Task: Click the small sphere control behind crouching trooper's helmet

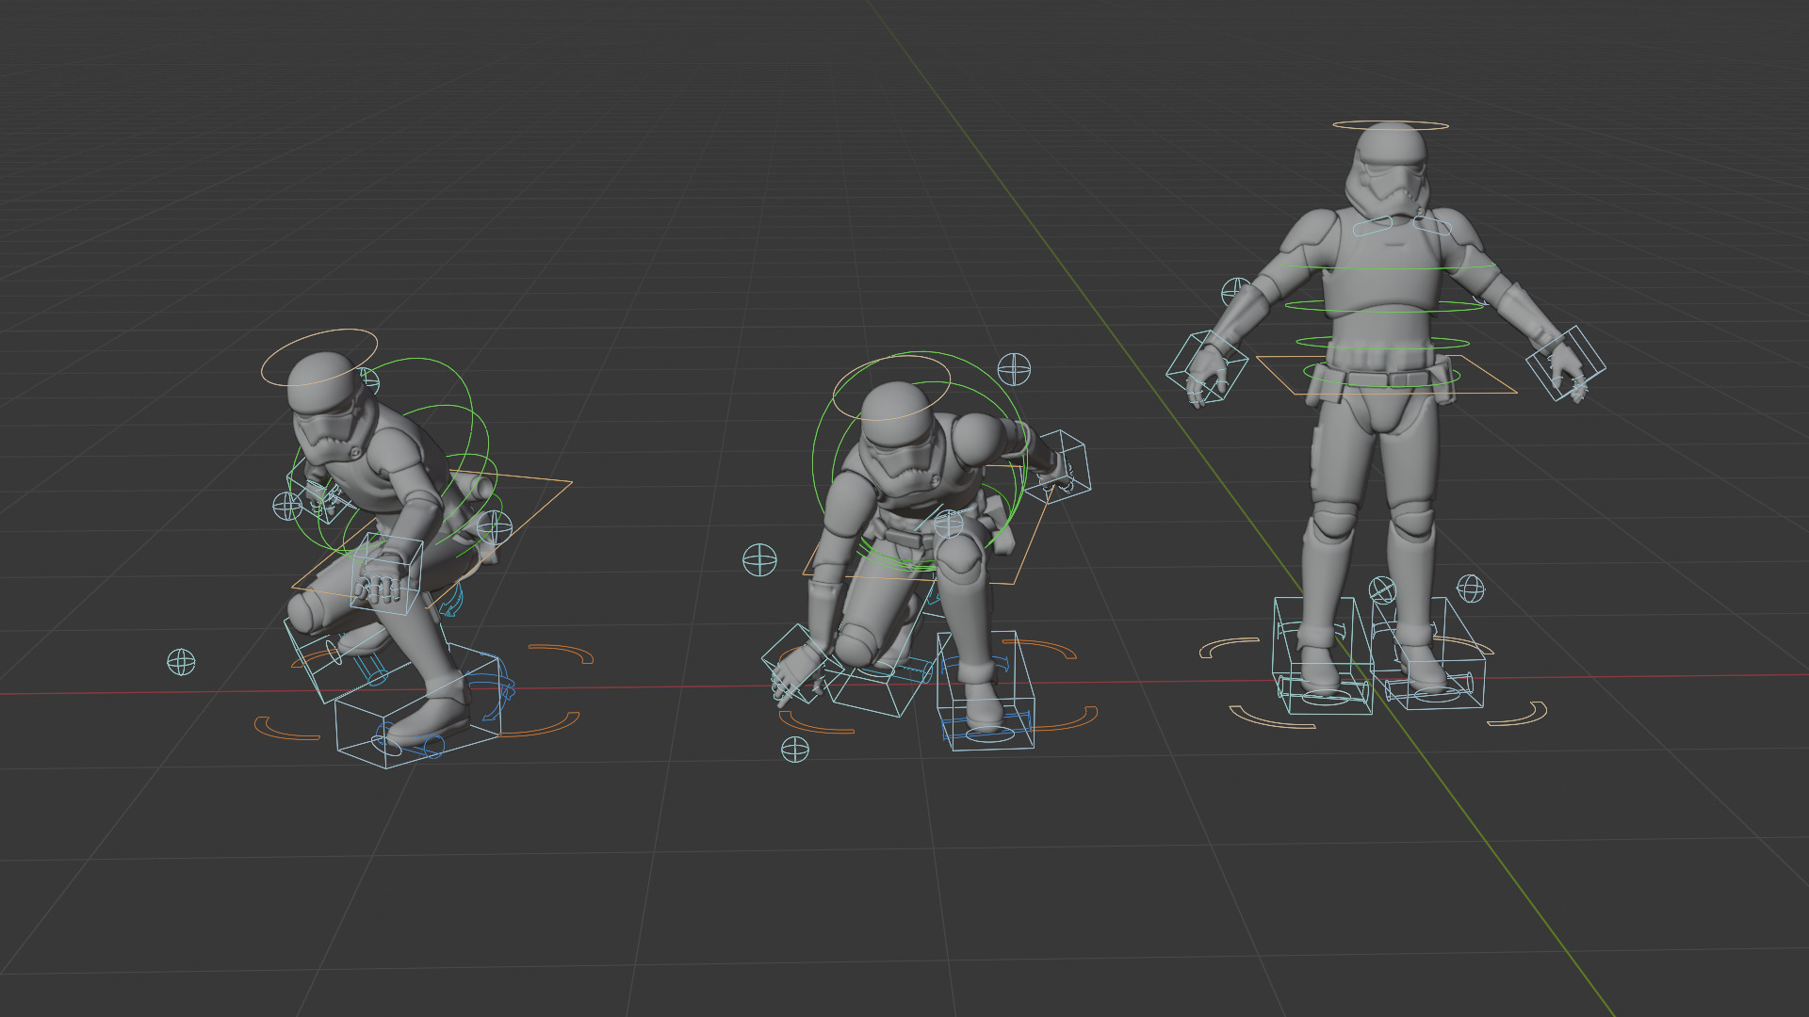Action: coord(370,380)
